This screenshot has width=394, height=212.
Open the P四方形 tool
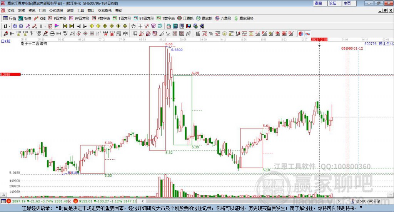click(57, 18)
